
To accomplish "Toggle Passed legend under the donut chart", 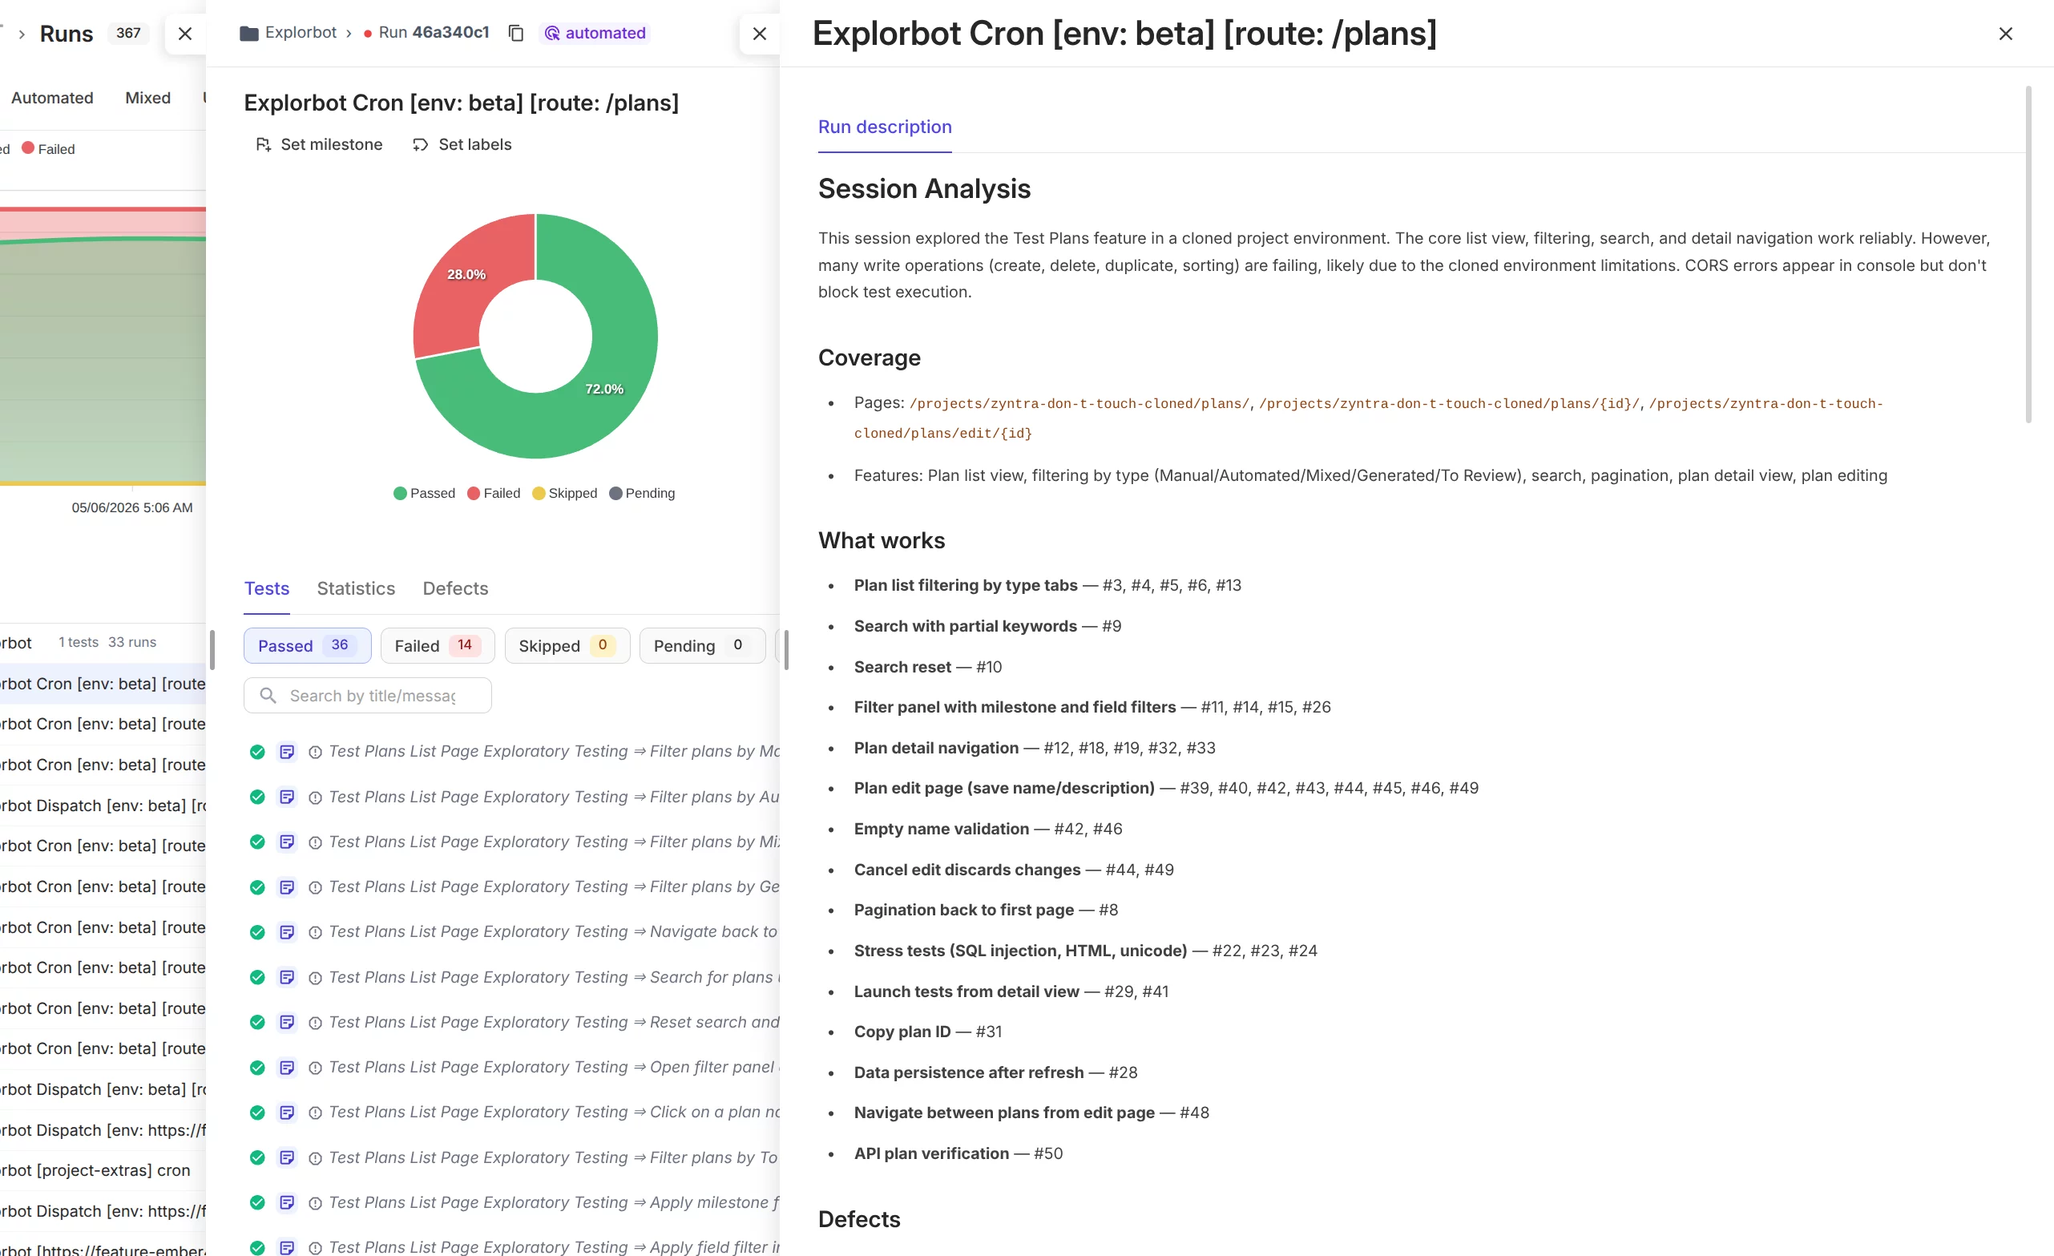I will (x=424, y=493).
